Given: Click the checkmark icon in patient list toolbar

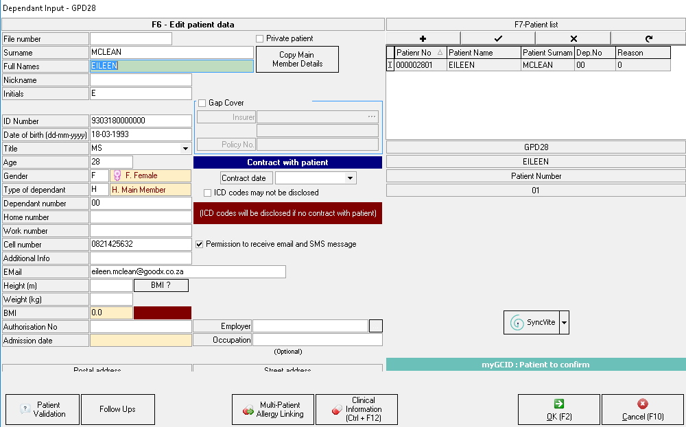Looking at the screenshot, I should pyautogui.click(x=498, y=38).
